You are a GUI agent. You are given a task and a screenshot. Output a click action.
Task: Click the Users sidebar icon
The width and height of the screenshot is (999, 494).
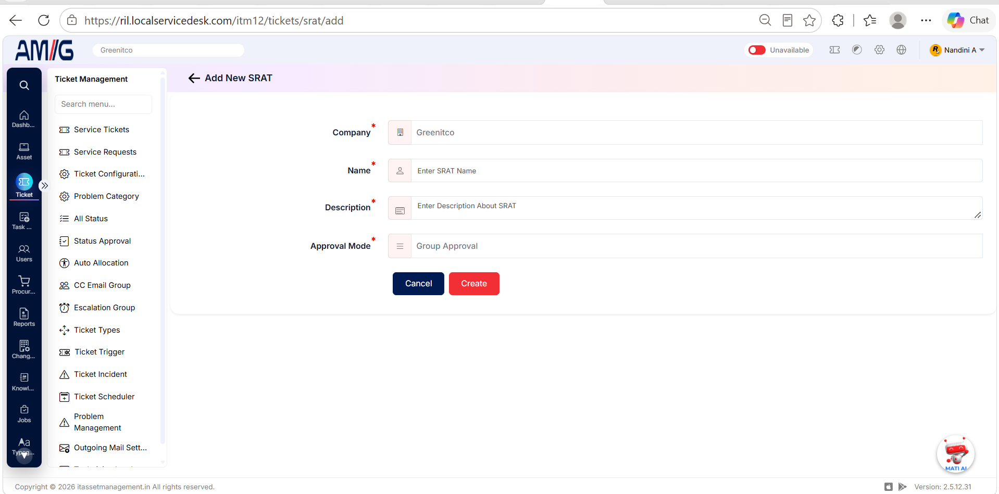click(24, 254)
